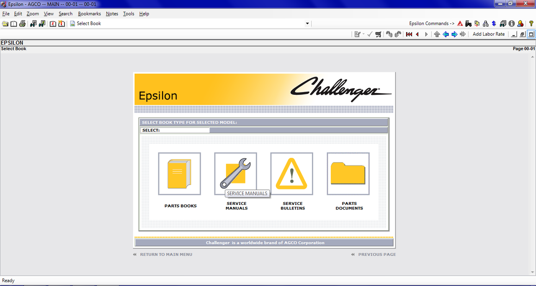
Task: Click second binoculars search icon
Action: coord(42,24)
